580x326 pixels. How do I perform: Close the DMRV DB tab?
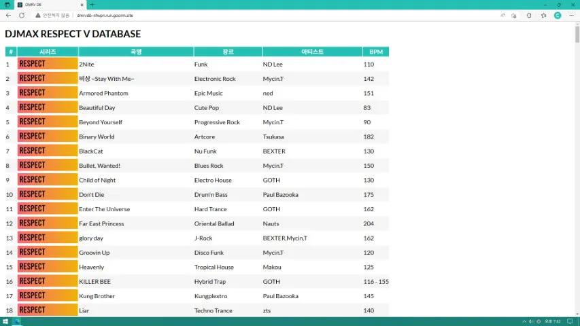coord(82,5)
